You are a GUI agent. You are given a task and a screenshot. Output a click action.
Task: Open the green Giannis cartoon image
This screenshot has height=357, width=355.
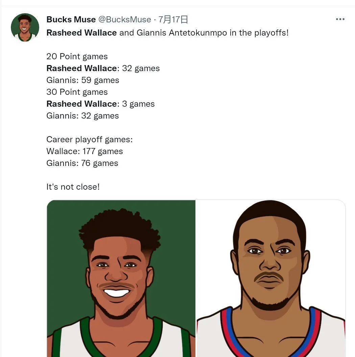click(x=121, y=278)
